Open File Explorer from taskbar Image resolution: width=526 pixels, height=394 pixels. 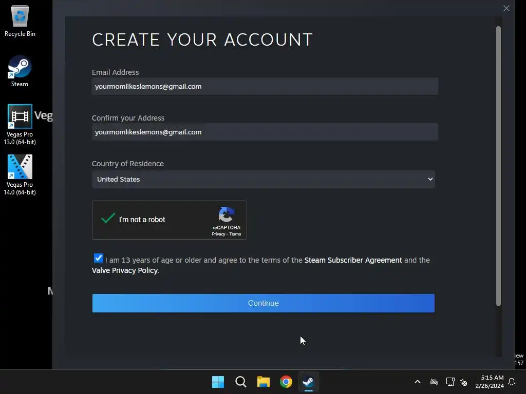pyautogui.click(x=264, y=382)
